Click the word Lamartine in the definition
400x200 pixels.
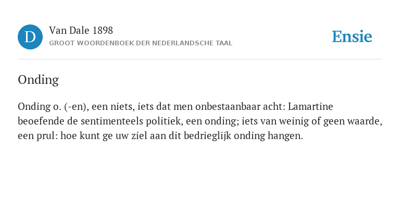click(310, 106)
